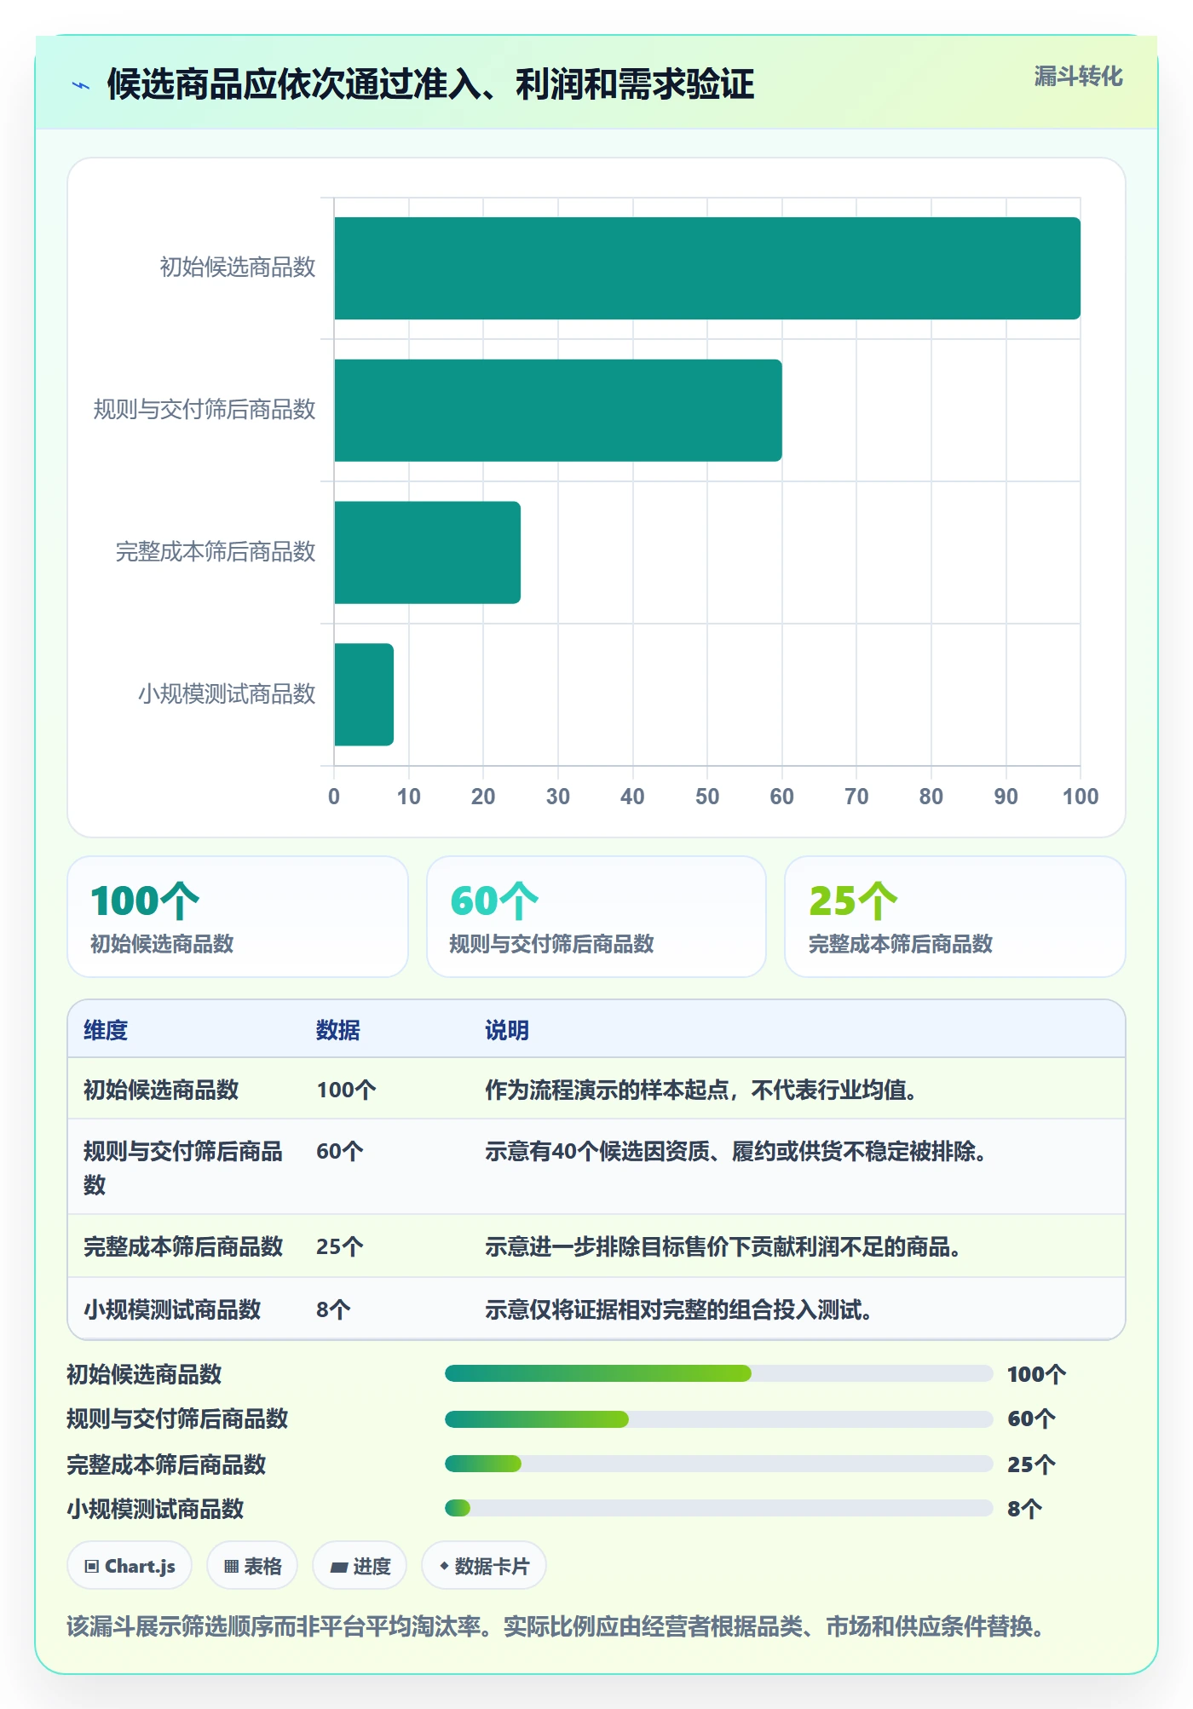The image size is (1193, 1709).
Task: Click the 表格 grid icon tag
Action: coord(252,1566)
